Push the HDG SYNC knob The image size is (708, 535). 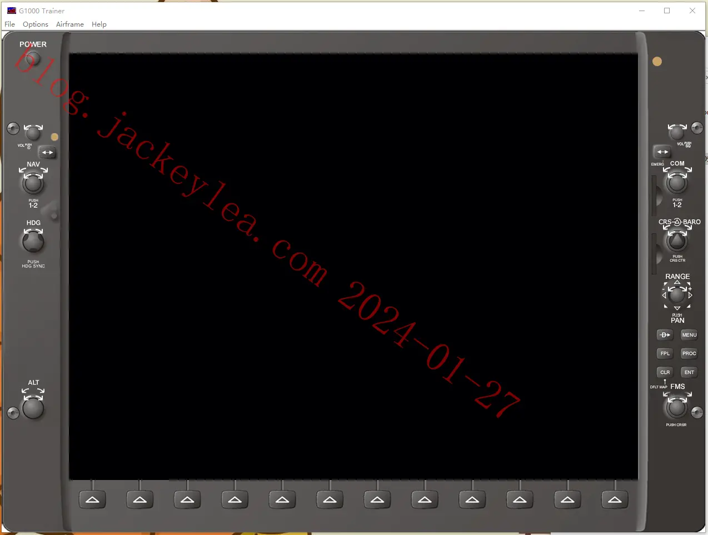click(x=33, y=242)
